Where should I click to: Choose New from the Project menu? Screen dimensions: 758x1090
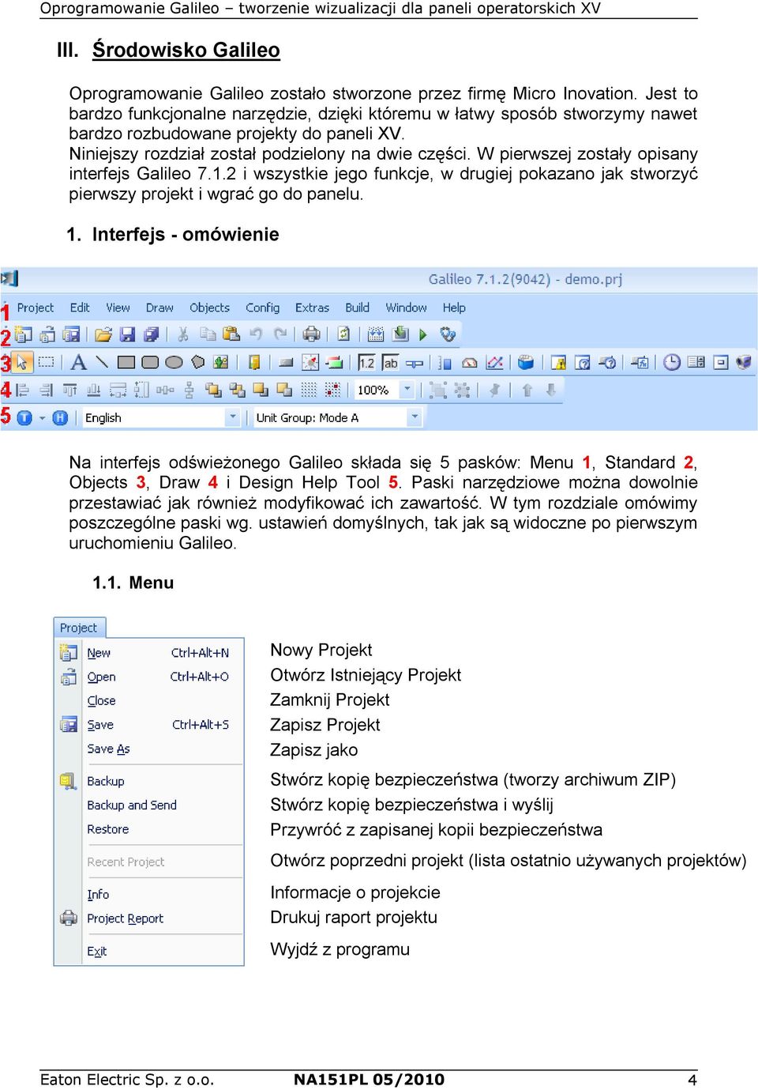150,653
